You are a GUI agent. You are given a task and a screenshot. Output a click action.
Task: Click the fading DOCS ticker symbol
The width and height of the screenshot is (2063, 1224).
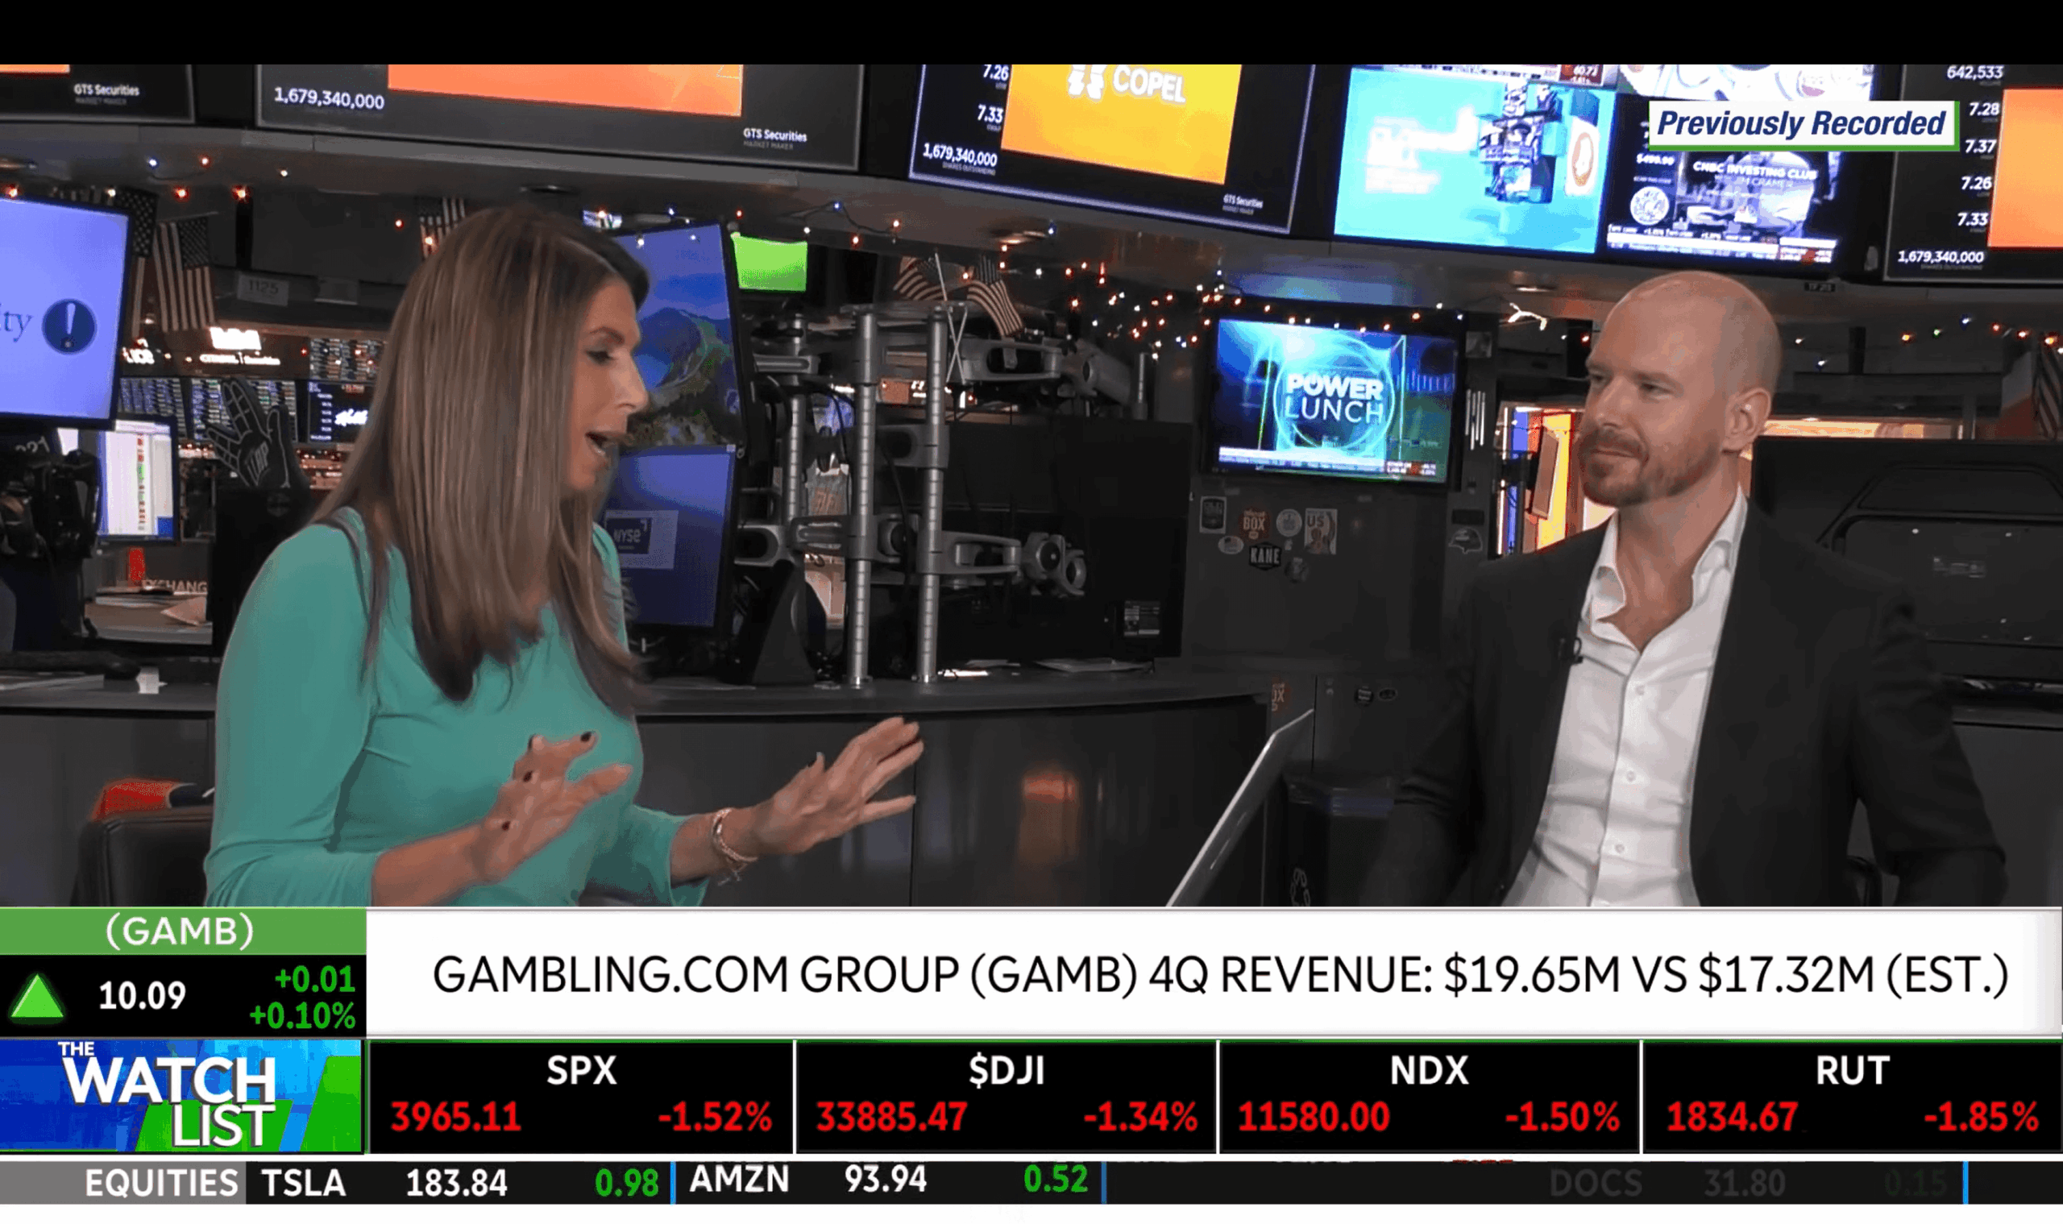click(1596, 1184)
